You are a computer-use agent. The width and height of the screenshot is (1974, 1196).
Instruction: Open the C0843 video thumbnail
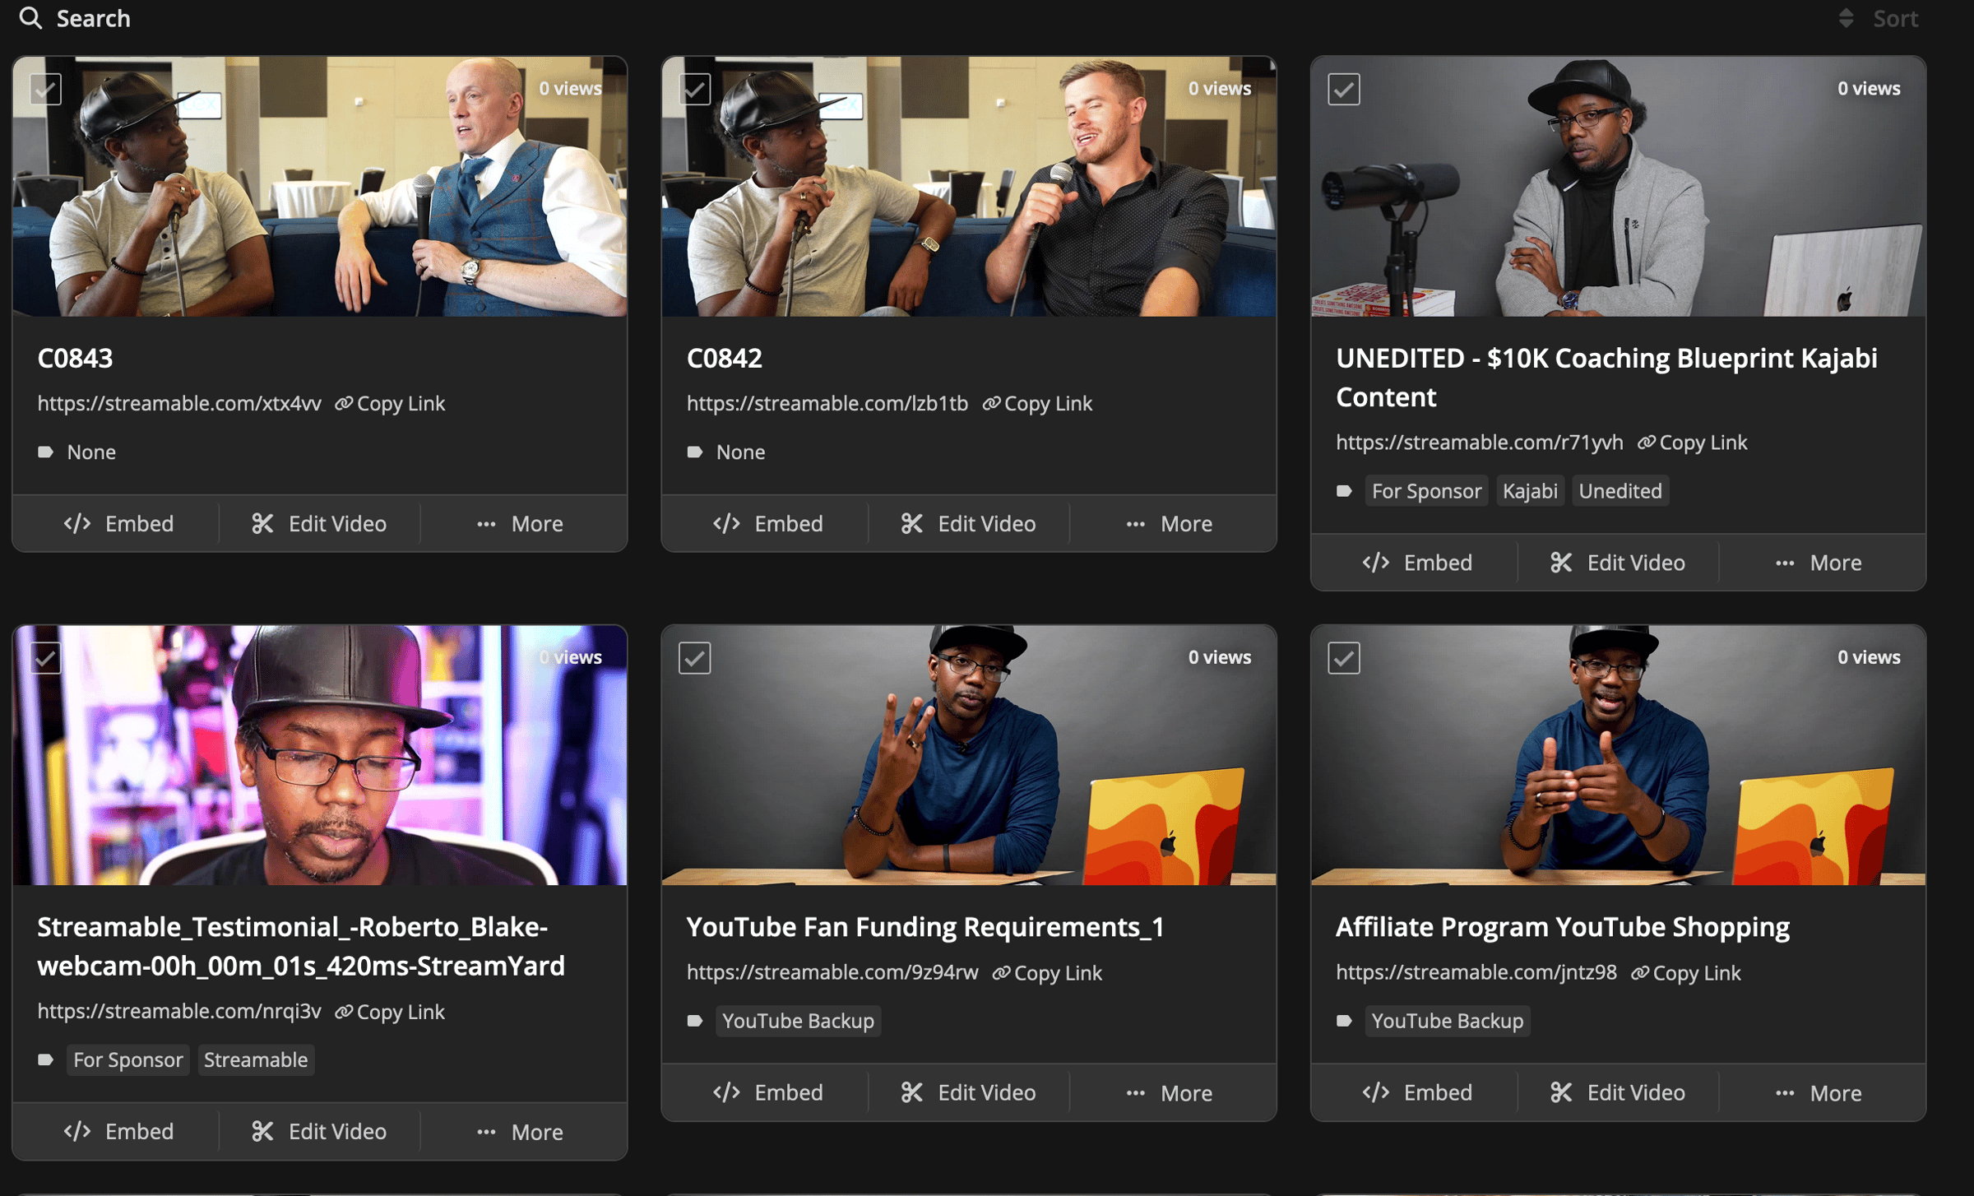click(320, 187)
